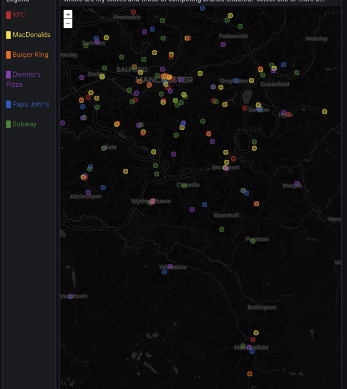
Task: Click the pink marker at Wythenshawe
Action: [152, 201]
